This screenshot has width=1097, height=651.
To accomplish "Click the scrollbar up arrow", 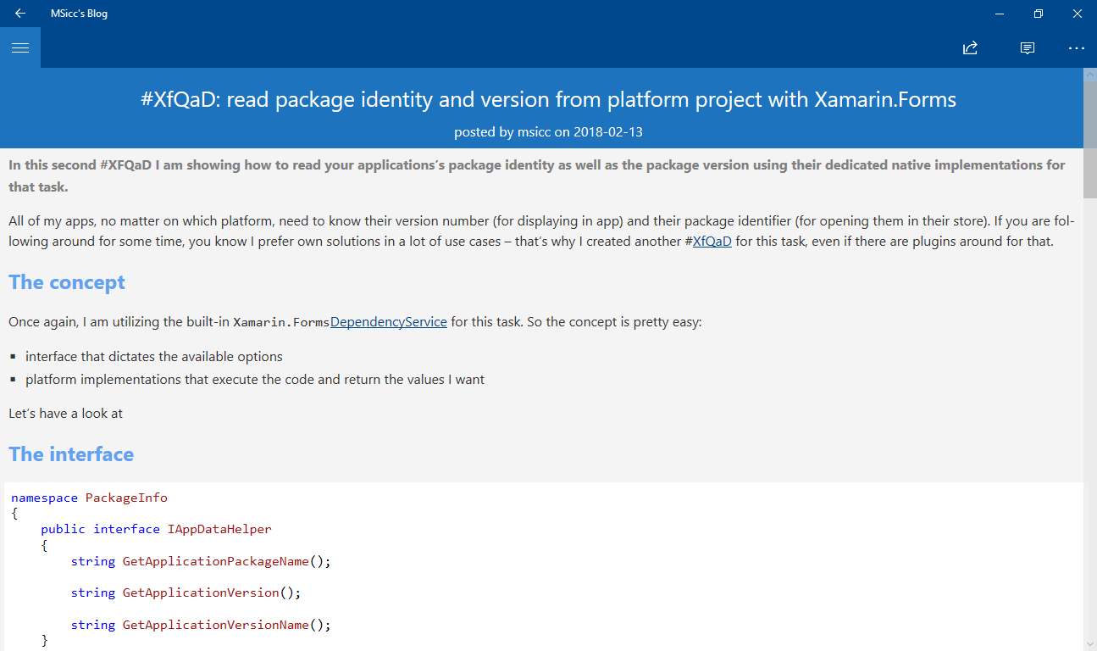I will [x=1090, y=74].
